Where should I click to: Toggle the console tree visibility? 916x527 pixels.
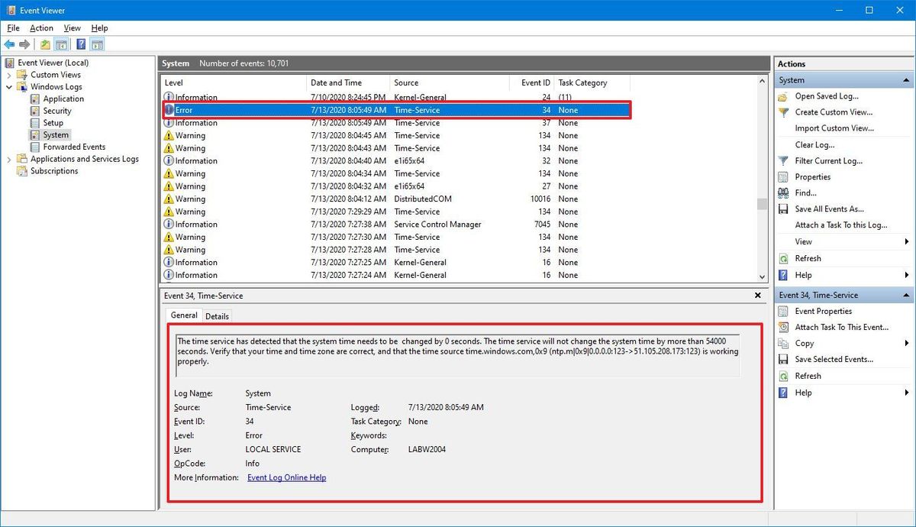(x=63, y=44)
